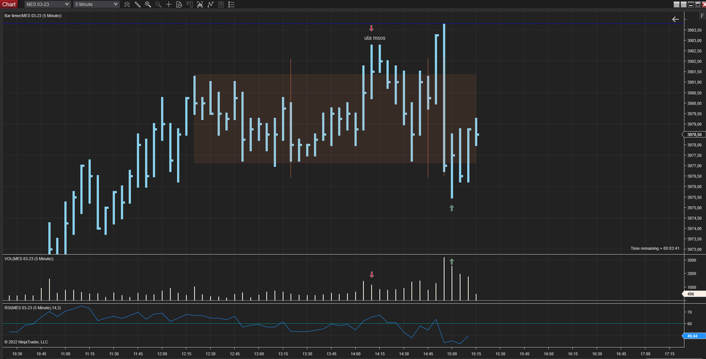This screenshot has width=706, height=359.
Task: Click the 12:30 time axis label
Action: pyautogui.click(x=210, y=354)
